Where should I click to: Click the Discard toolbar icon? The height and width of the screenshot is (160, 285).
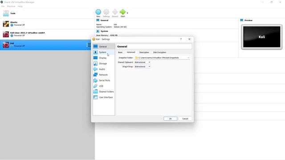115,12
